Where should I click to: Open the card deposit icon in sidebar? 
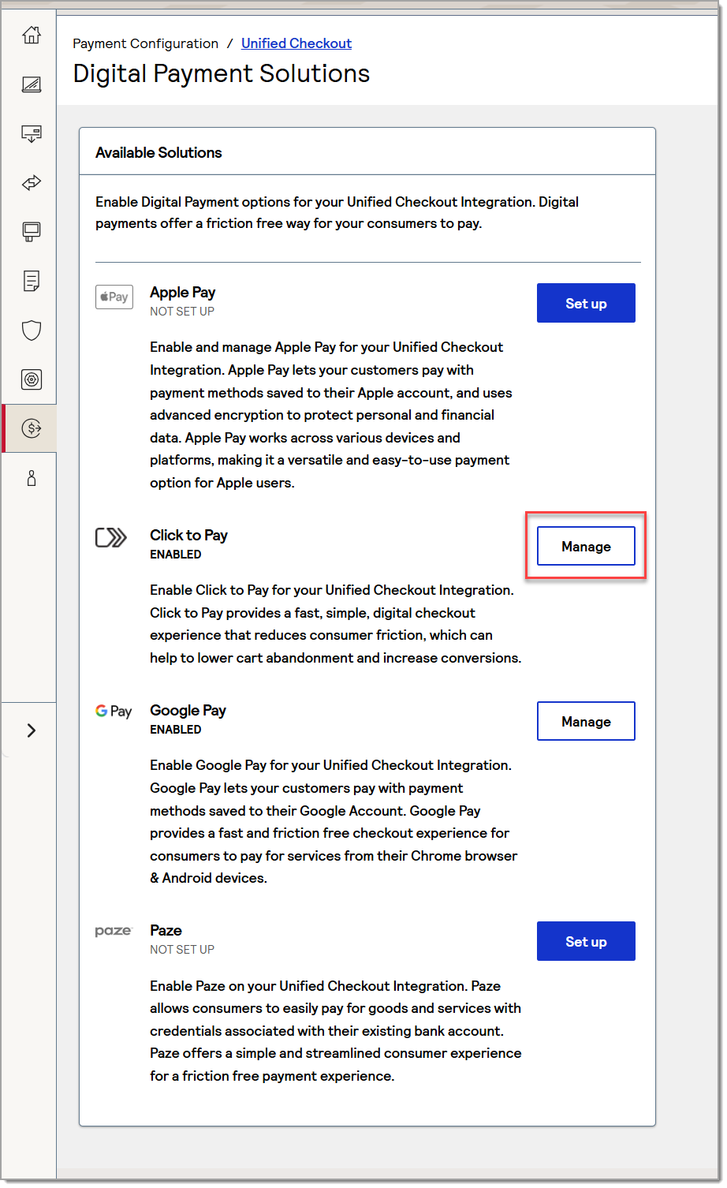(x=30, y=133)
